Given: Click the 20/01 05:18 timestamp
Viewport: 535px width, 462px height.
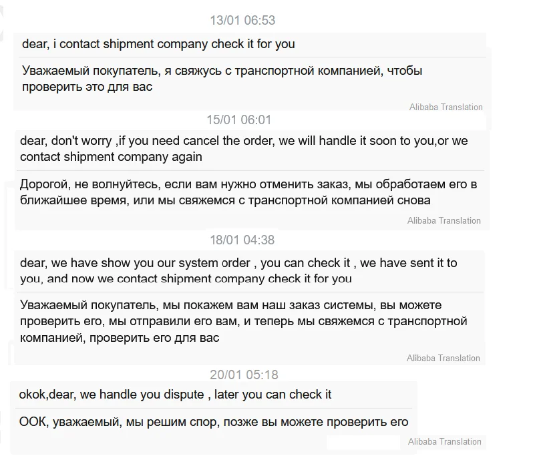Looking at the screenshot, I should pyautogui.click(x=244, y=375).
